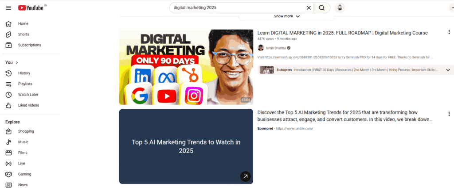Expand the You section chevron
Image resolution: width=454 pixels, height=188 pixels.
tap(17, 63)
